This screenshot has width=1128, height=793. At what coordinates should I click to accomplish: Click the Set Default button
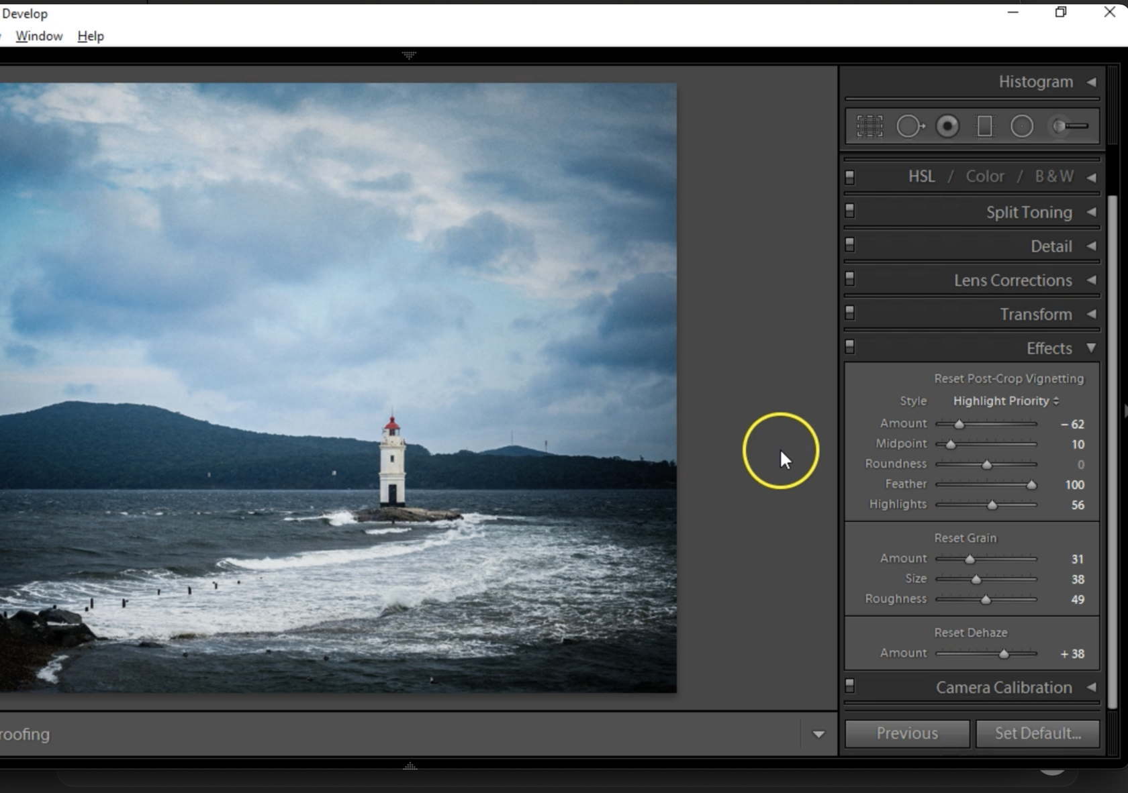[x=1037, y=733]
